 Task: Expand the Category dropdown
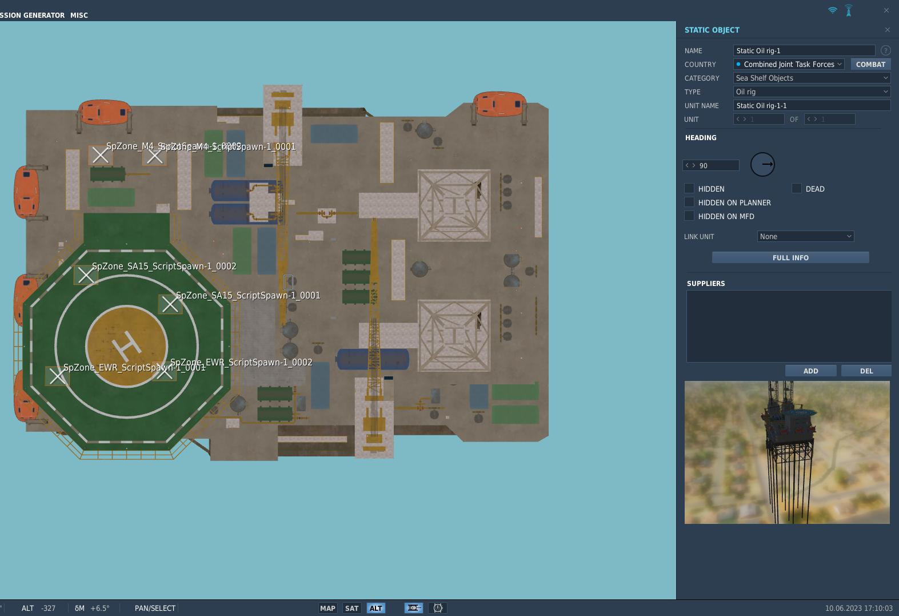tap(812, 78)
